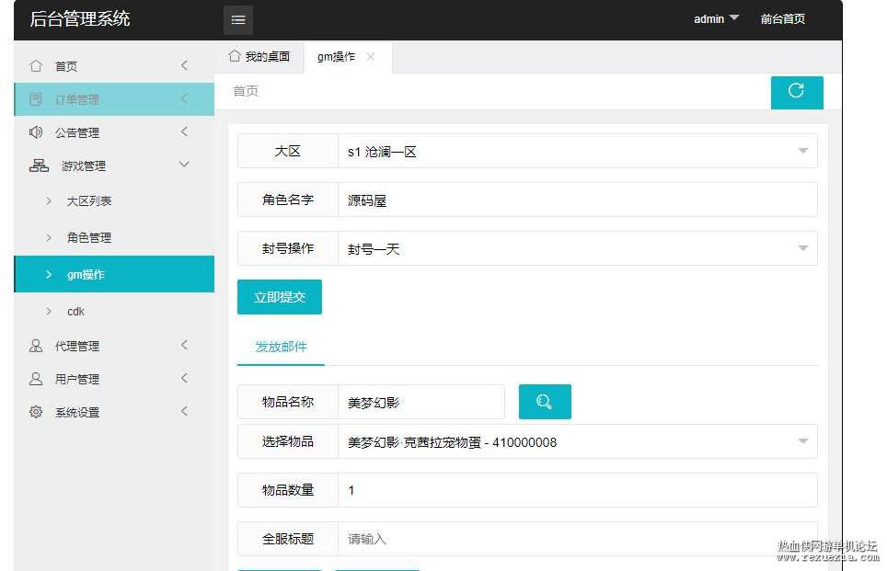
Task: Click the 全服标题 input field
Action: (578, 539)
